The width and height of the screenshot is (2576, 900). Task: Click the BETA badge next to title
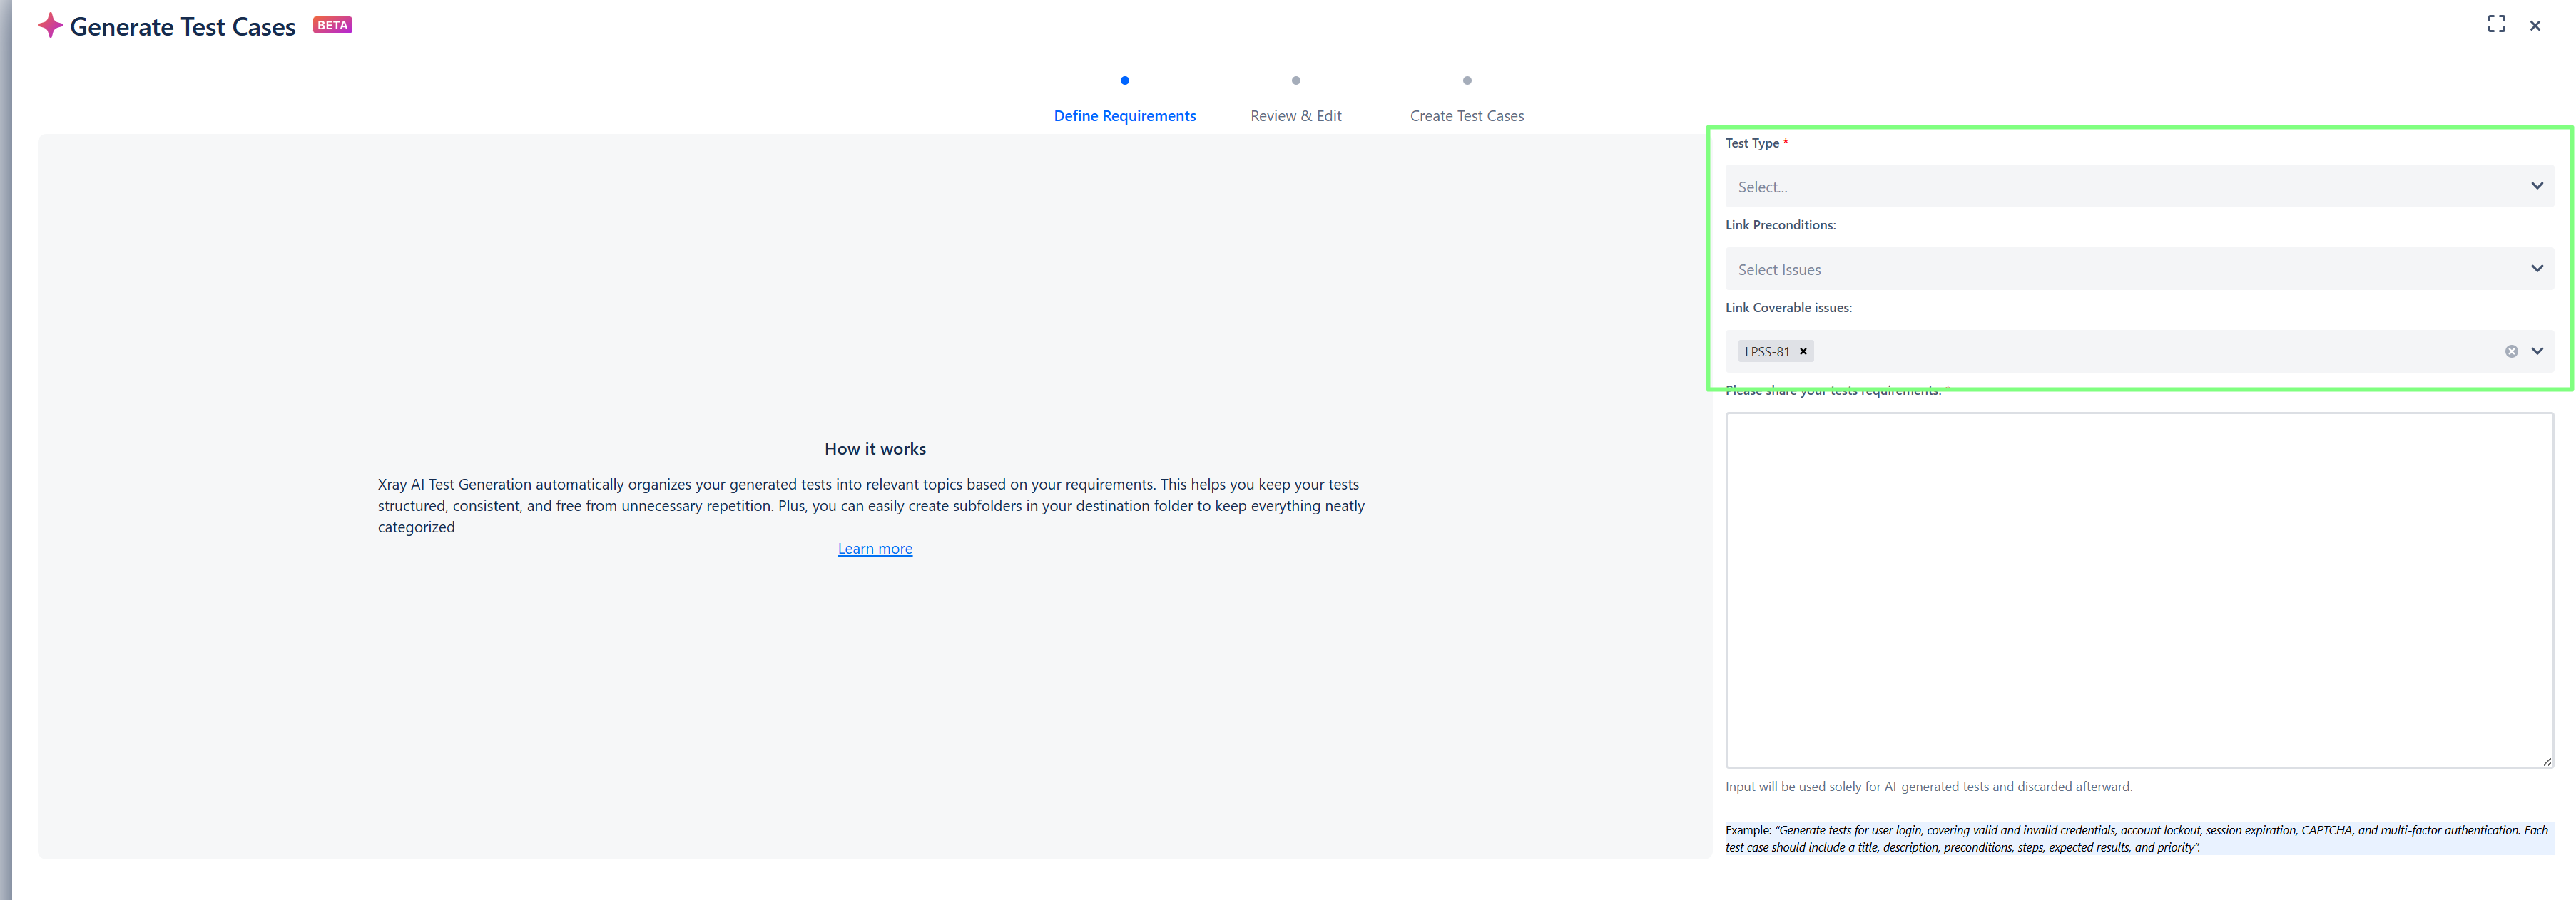click(332, 25)
